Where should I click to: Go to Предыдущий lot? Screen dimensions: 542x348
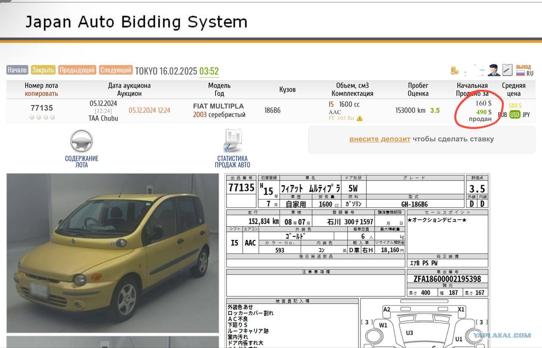point(77,70)
